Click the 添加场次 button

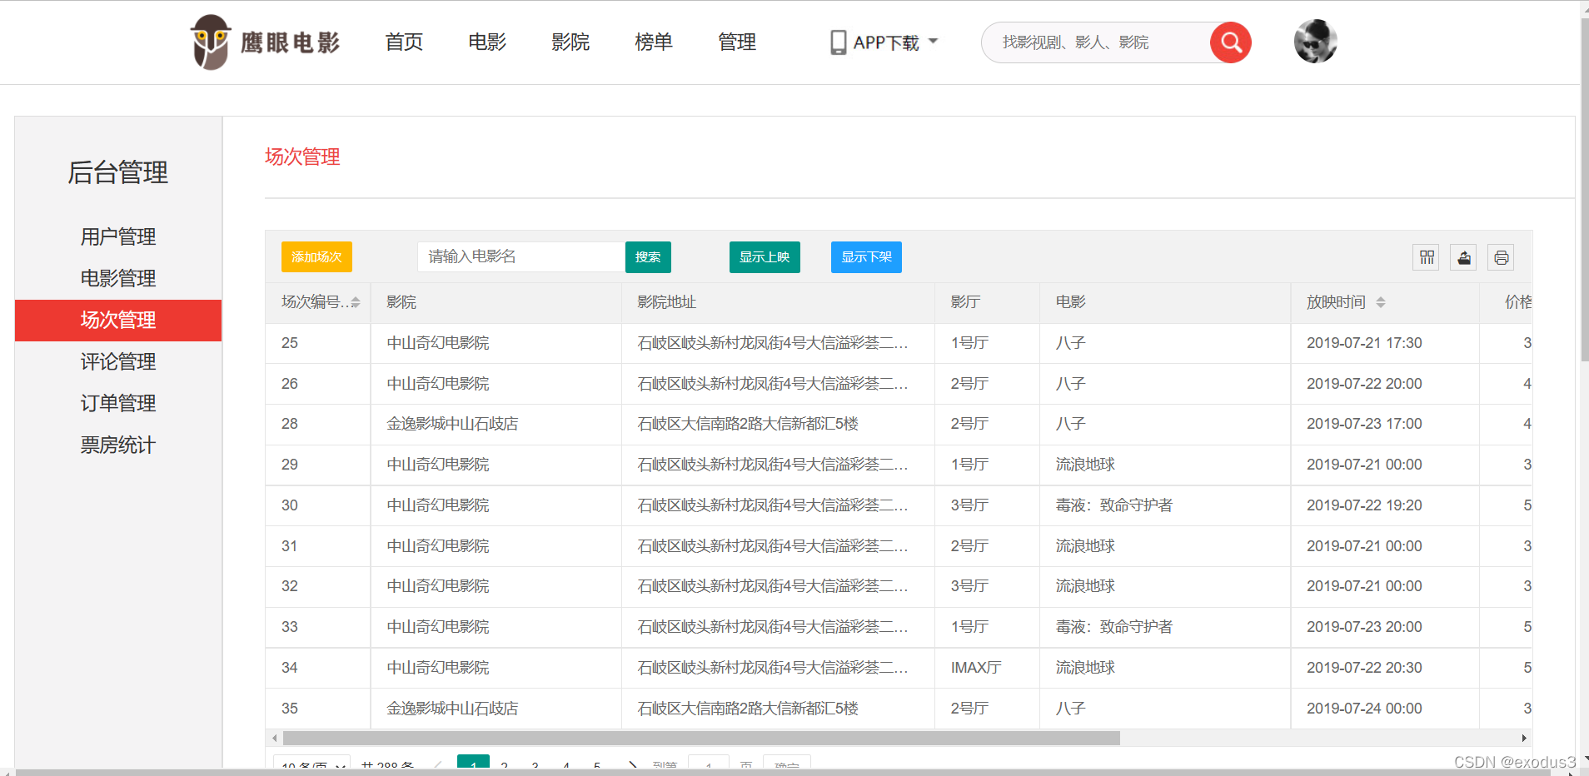(316, 257)
